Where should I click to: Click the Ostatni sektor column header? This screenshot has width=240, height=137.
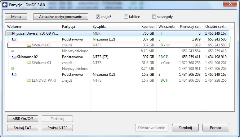[x=216, y=26]
